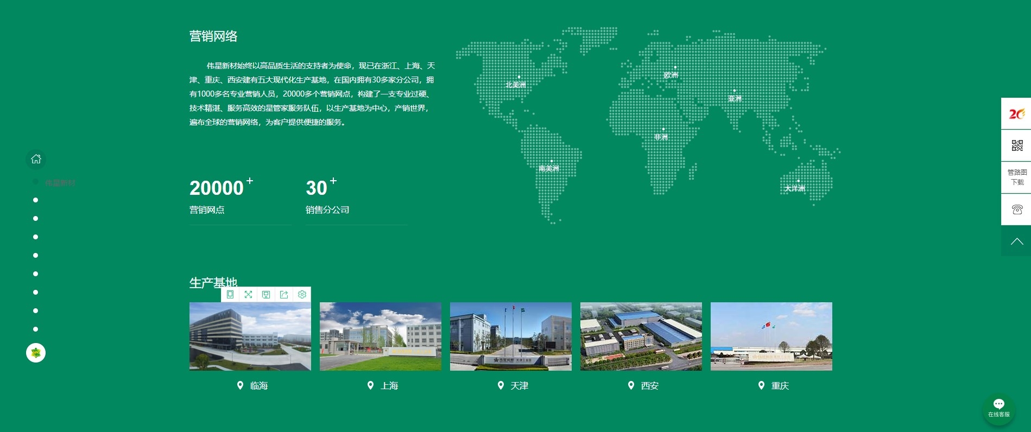Click the home icon in left navigation
The height and width of the screenshot is (432, 1031).
36,159
